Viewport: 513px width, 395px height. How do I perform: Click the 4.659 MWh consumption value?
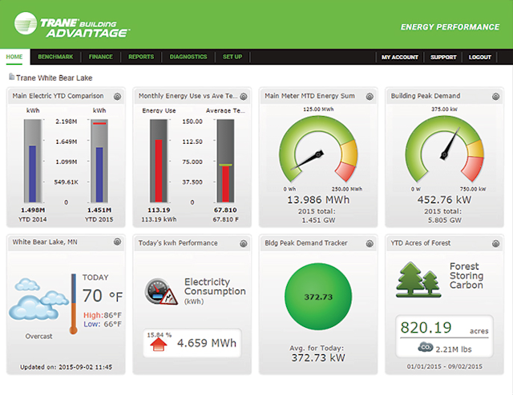(207, 343)
